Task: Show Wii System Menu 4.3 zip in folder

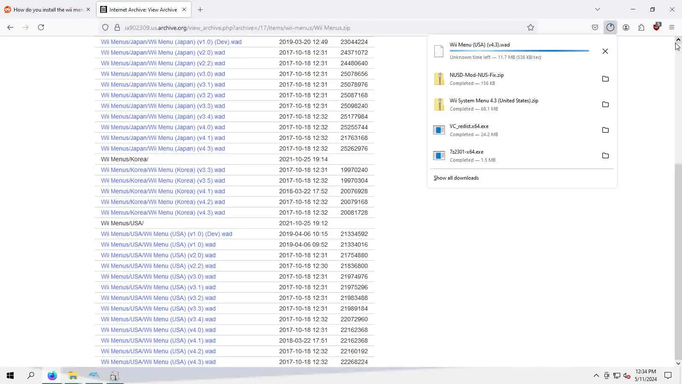Action: (x=605, y=105)
